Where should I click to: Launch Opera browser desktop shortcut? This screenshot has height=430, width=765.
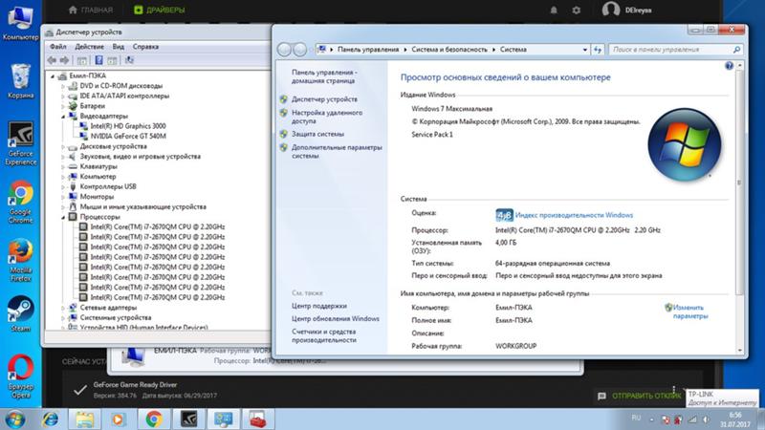[x=20, y=376]
